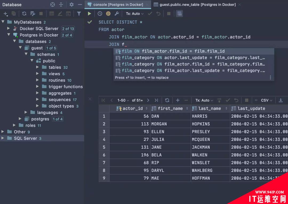Open Database panel settings gear
The height and width of the screenshot is (204, 288).
(x=71, y=5)
